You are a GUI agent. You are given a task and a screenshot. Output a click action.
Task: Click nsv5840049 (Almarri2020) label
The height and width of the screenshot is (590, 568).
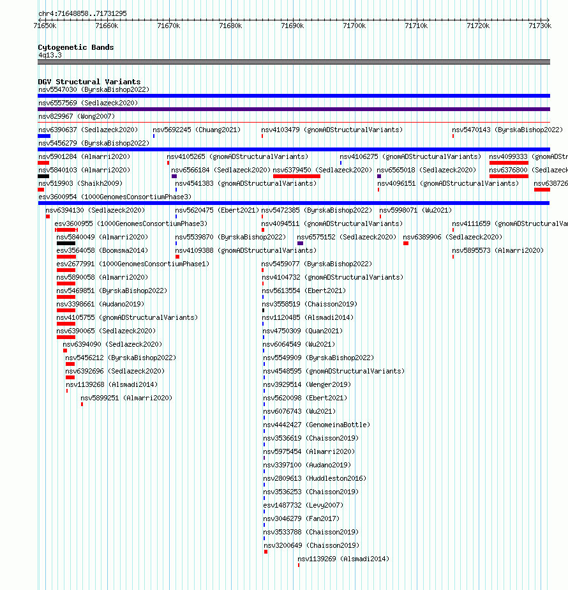(x=102, y=237)
